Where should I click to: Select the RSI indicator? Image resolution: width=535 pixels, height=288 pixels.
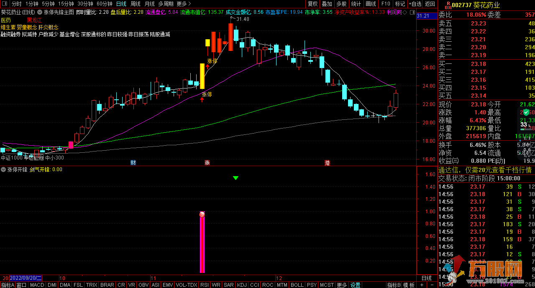[205, 285]
